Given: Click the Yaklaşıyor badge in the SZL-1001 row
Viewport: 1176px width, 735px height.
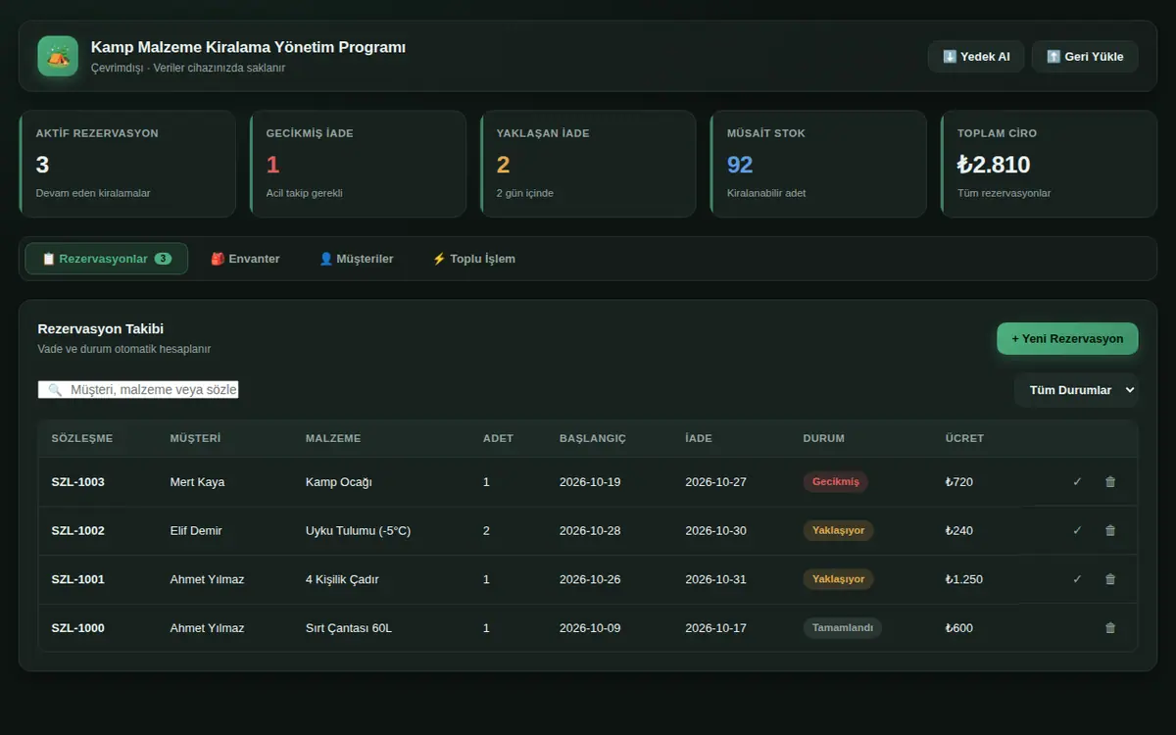Looking at the screenshot, I should pyautogui.click(x=838, y=579).
